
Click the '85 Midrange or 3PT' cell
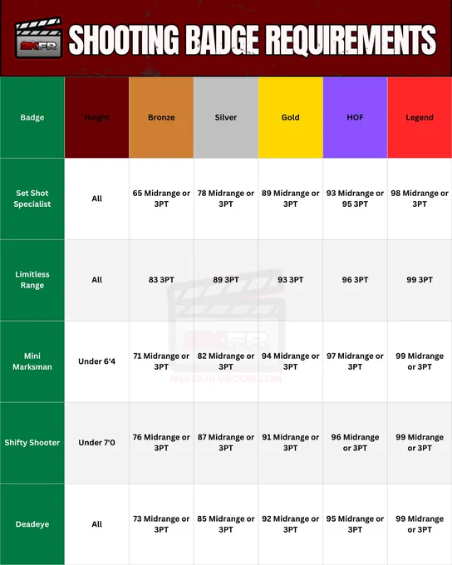(226, 524)
